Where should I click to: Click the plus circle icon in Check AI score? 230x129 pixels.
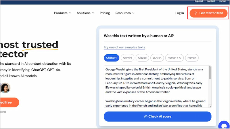tap(146, 117)
